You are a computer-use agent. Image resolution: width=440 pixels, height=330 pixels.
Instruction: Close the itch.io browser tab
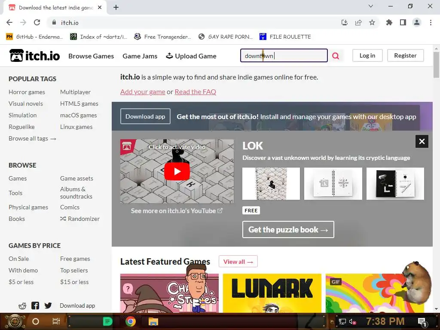[100, 8]
